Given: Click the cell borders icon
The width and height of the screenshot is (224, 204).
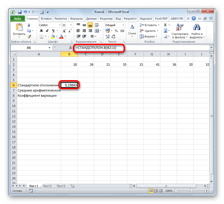Looking at the screenshot, I should coord(42,36).
